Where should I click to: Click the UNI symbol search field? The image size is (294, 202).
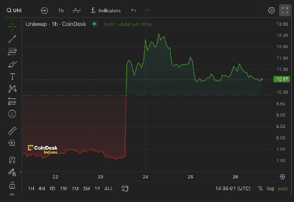(15, 10)
